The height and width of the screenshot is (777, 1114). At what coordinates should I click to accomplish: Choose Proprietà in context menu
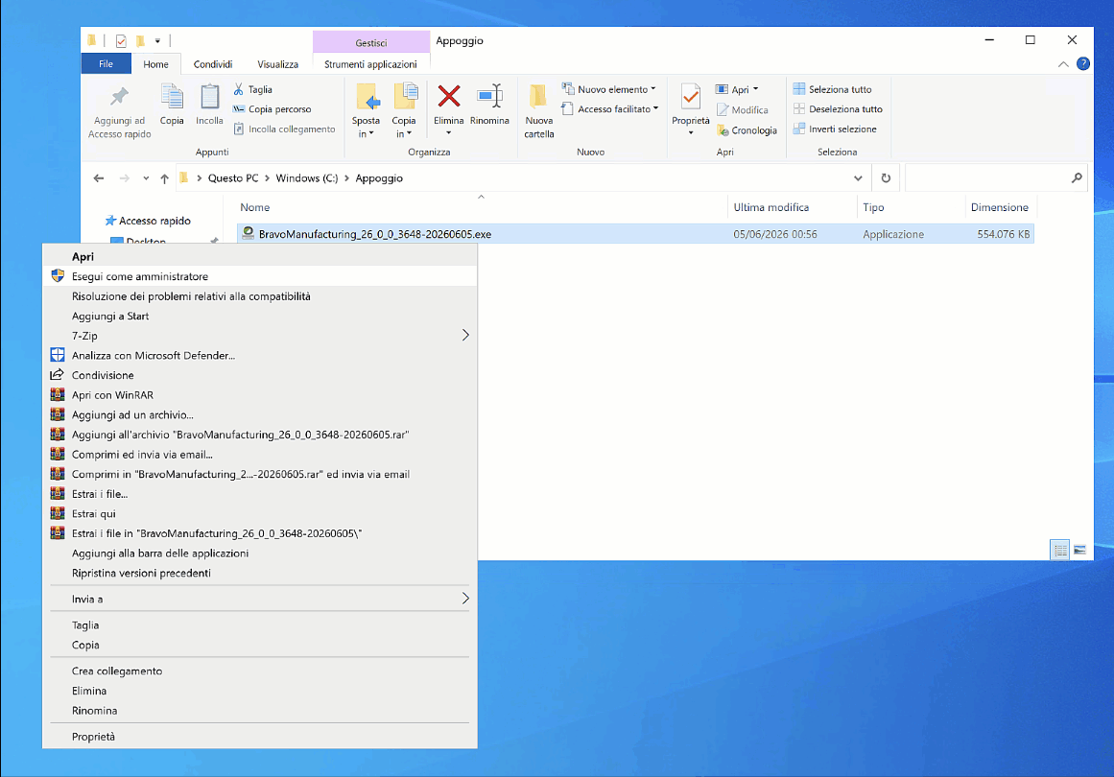(x=259, y=737)
